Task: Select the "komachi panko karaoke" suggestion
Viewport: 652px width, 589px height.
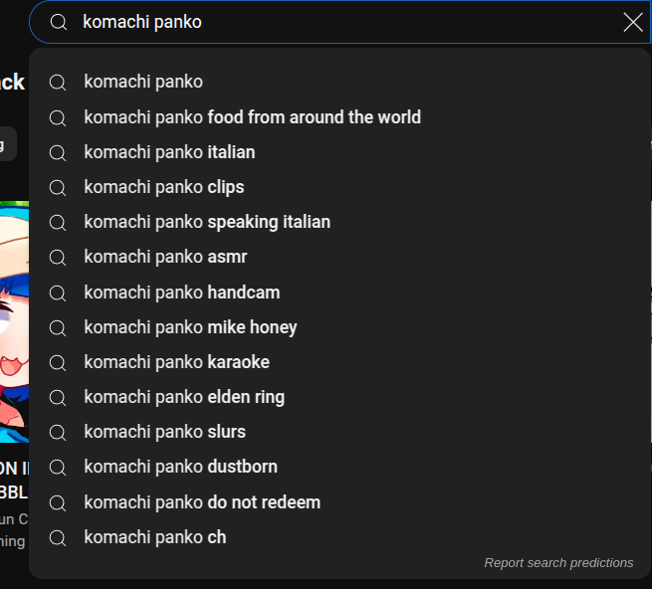Action: 177,362
